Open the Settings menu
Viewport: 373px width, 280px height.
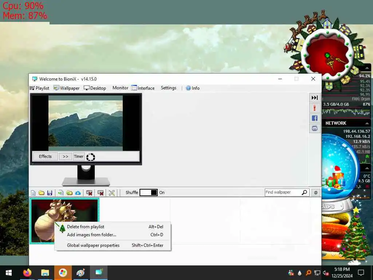(169, 88)
